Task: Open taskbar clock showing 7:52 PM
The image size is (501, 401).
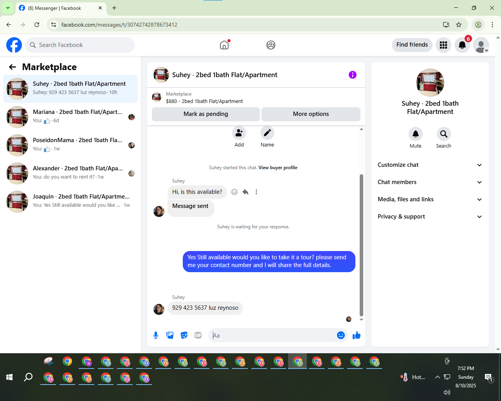Action: click(466, 377)
